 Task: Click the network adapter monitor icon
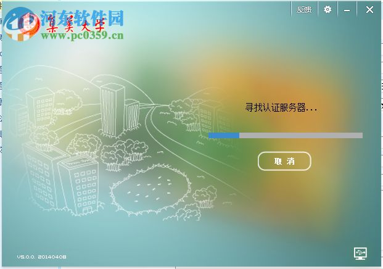pos(360,254)
